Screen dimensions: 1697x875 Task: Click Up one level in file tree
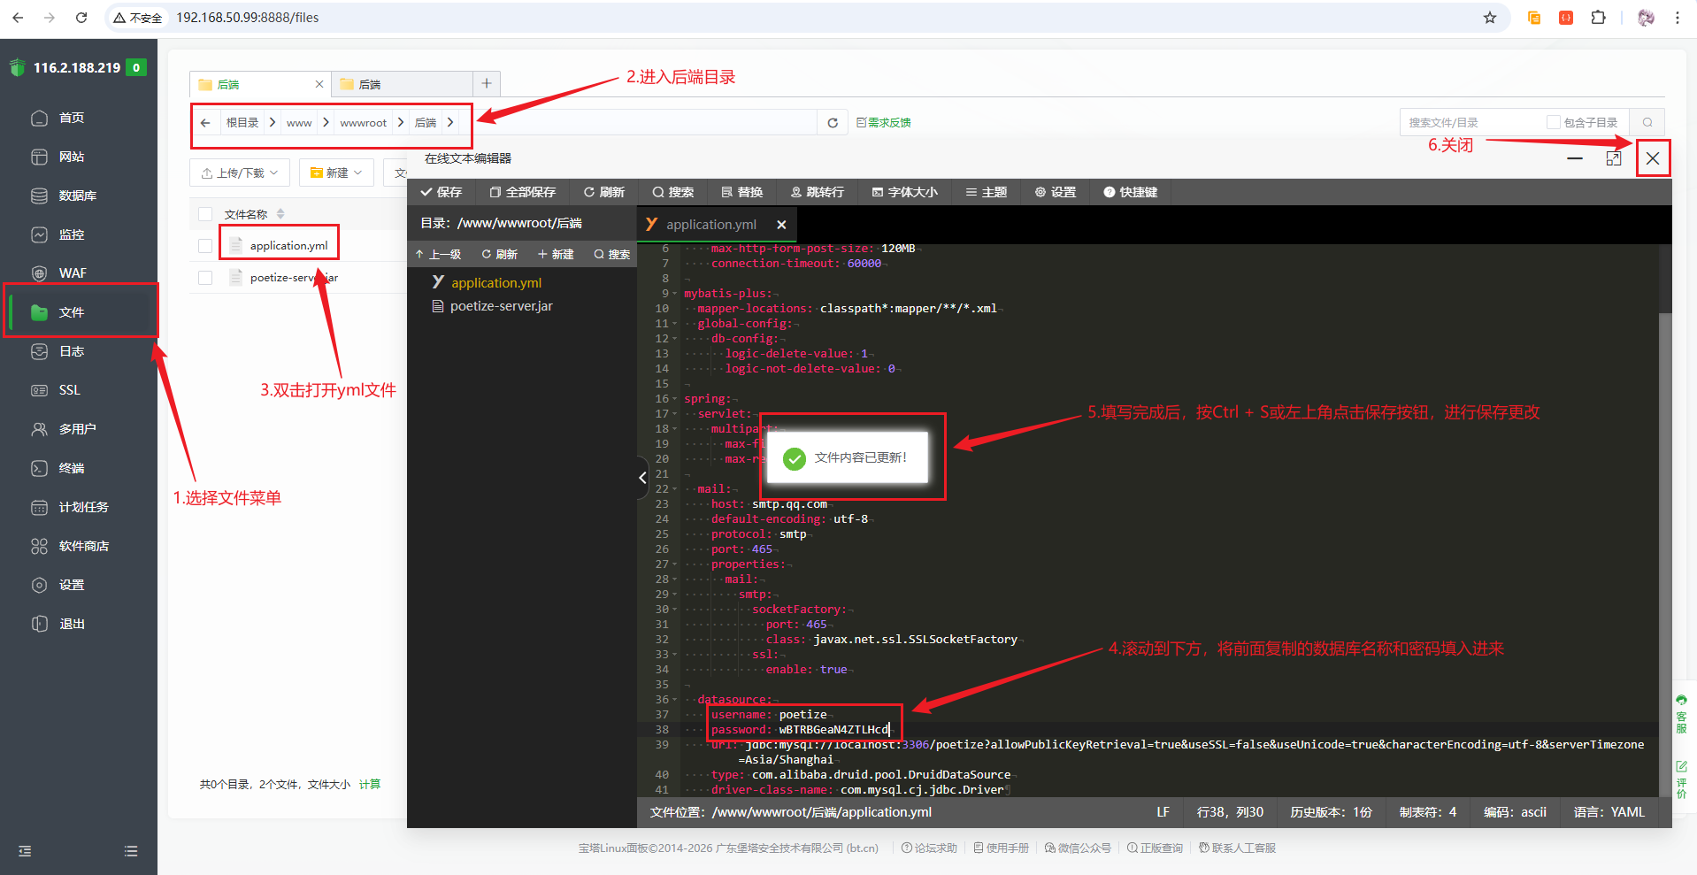(438, 255)
